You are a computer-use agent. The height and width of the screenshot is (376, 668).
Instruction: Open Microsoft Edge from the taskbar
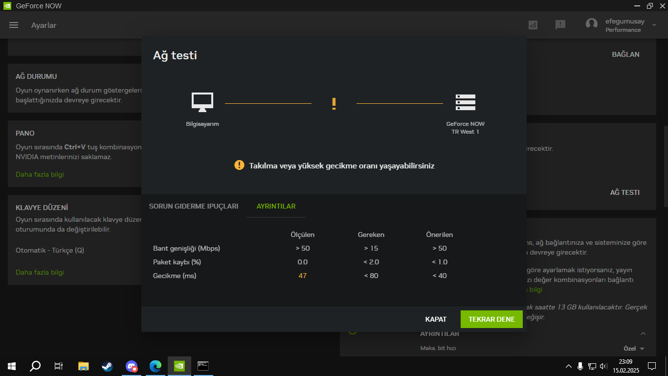click(156, 366)
